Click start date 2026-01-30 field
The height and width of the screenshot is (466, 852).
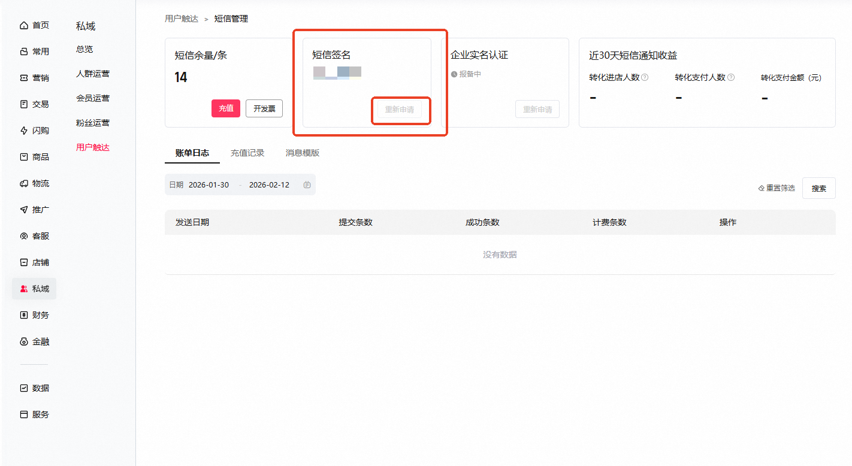point(209,185)
